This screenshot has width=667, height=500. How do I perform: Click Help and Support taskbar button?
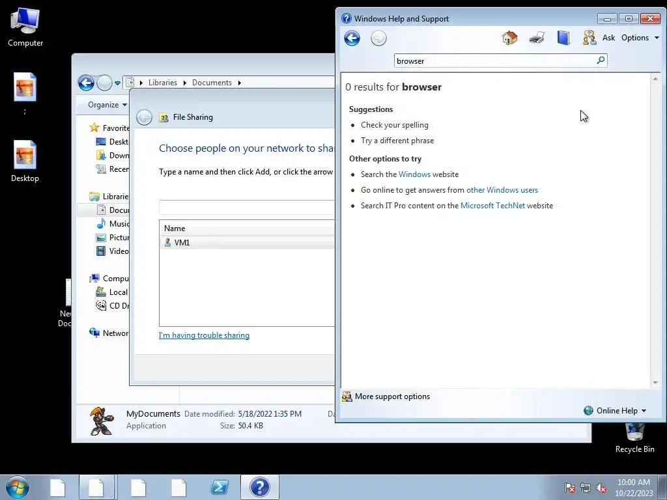pyautogui.click(x=259, y=487)
